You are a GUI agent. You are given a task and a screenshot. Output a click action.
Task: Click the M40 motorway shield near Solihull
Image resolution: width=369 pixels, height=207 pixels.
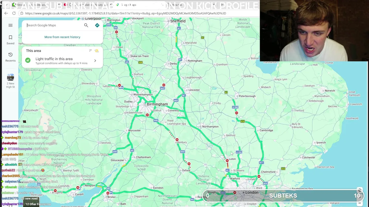coord(156,120)
